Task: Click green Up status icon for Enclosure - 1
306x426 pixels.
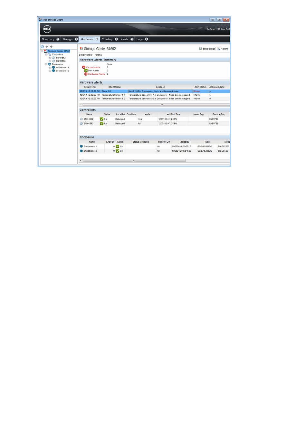Action: (118, 147)
